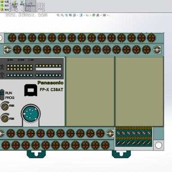The image size is (172, 172).
Task: Select the right beige expansion cover
Action: coord(139,92)
